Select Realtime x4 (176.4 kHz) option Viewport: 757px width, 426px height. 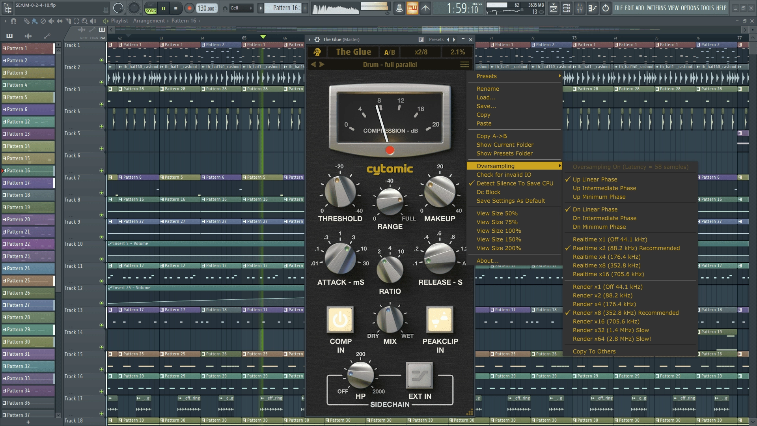coord(606,257)
